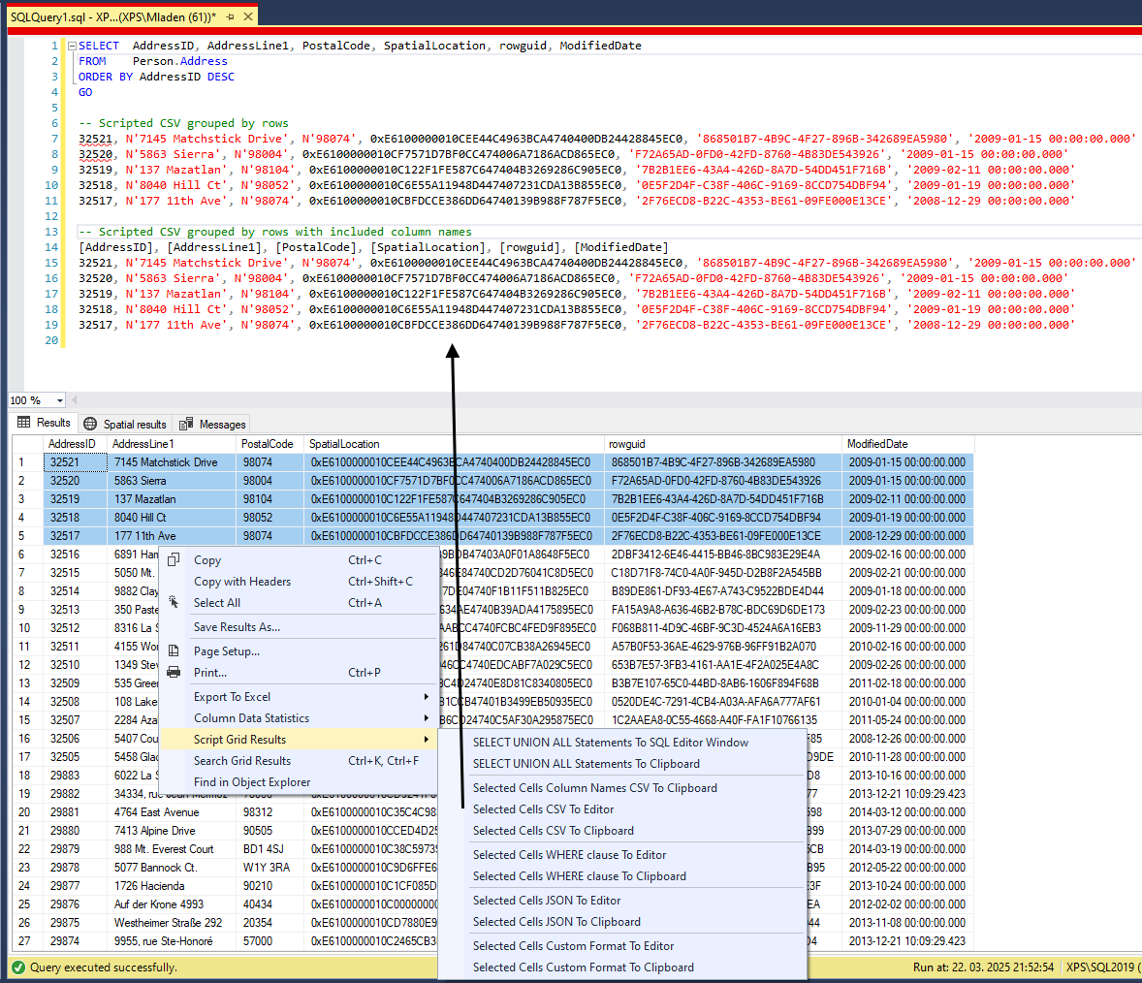Click the Page Setup icon

174,650
